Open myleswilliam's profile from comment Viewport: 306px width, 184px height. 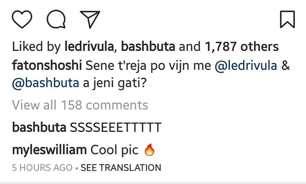tap(49, 150)
